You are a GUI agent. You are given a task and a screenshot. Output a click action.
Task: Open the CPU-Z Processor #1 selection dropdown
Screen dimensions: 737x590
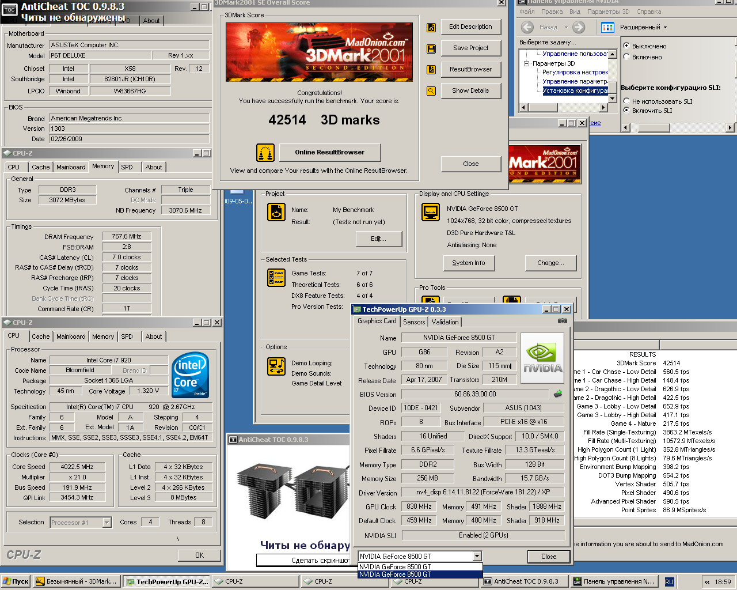coord(107,523)
